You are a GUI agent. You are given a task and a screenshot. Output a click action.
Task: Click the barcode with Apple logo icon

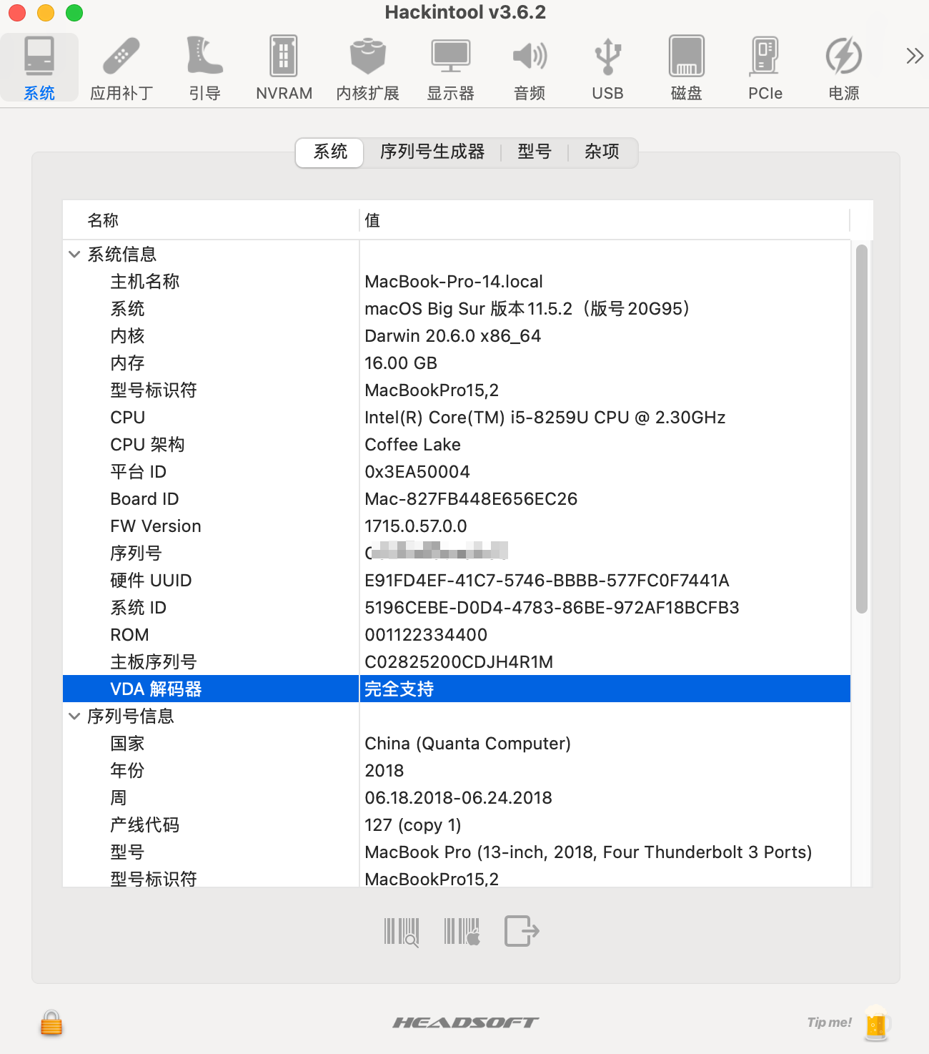point(462,932)
